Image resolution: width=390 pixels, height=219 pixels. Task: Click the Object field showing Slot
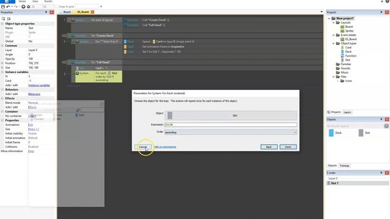230,116
